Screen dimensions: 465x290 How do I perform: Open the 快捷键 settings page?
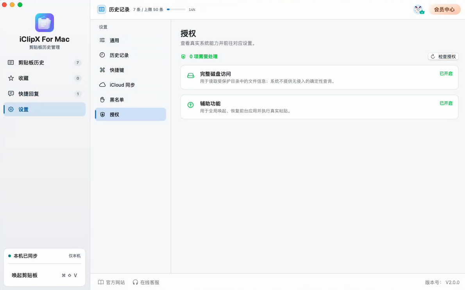131,70
